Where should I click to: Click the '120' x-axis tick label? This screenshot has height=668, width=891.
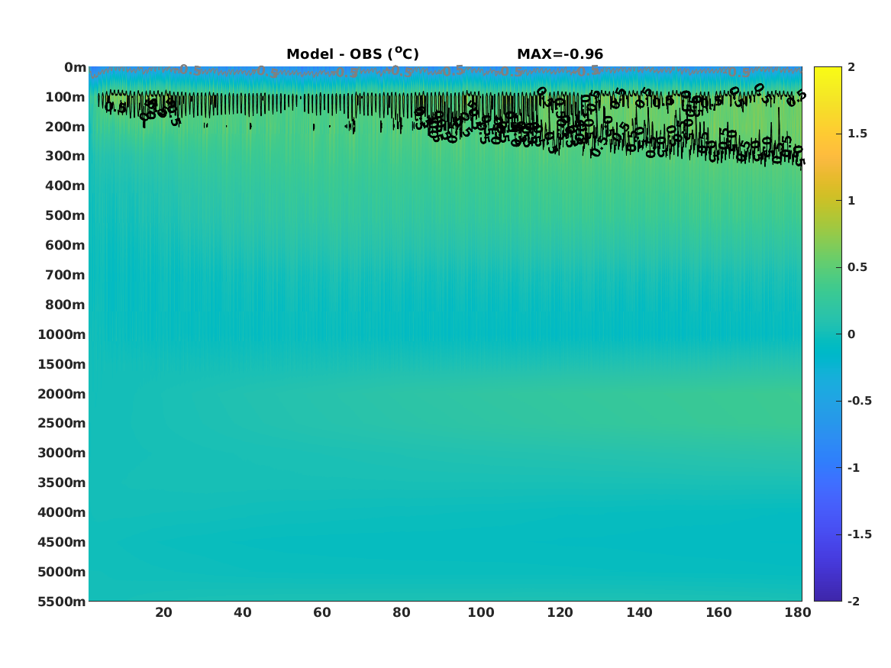(x=560, y=612)
